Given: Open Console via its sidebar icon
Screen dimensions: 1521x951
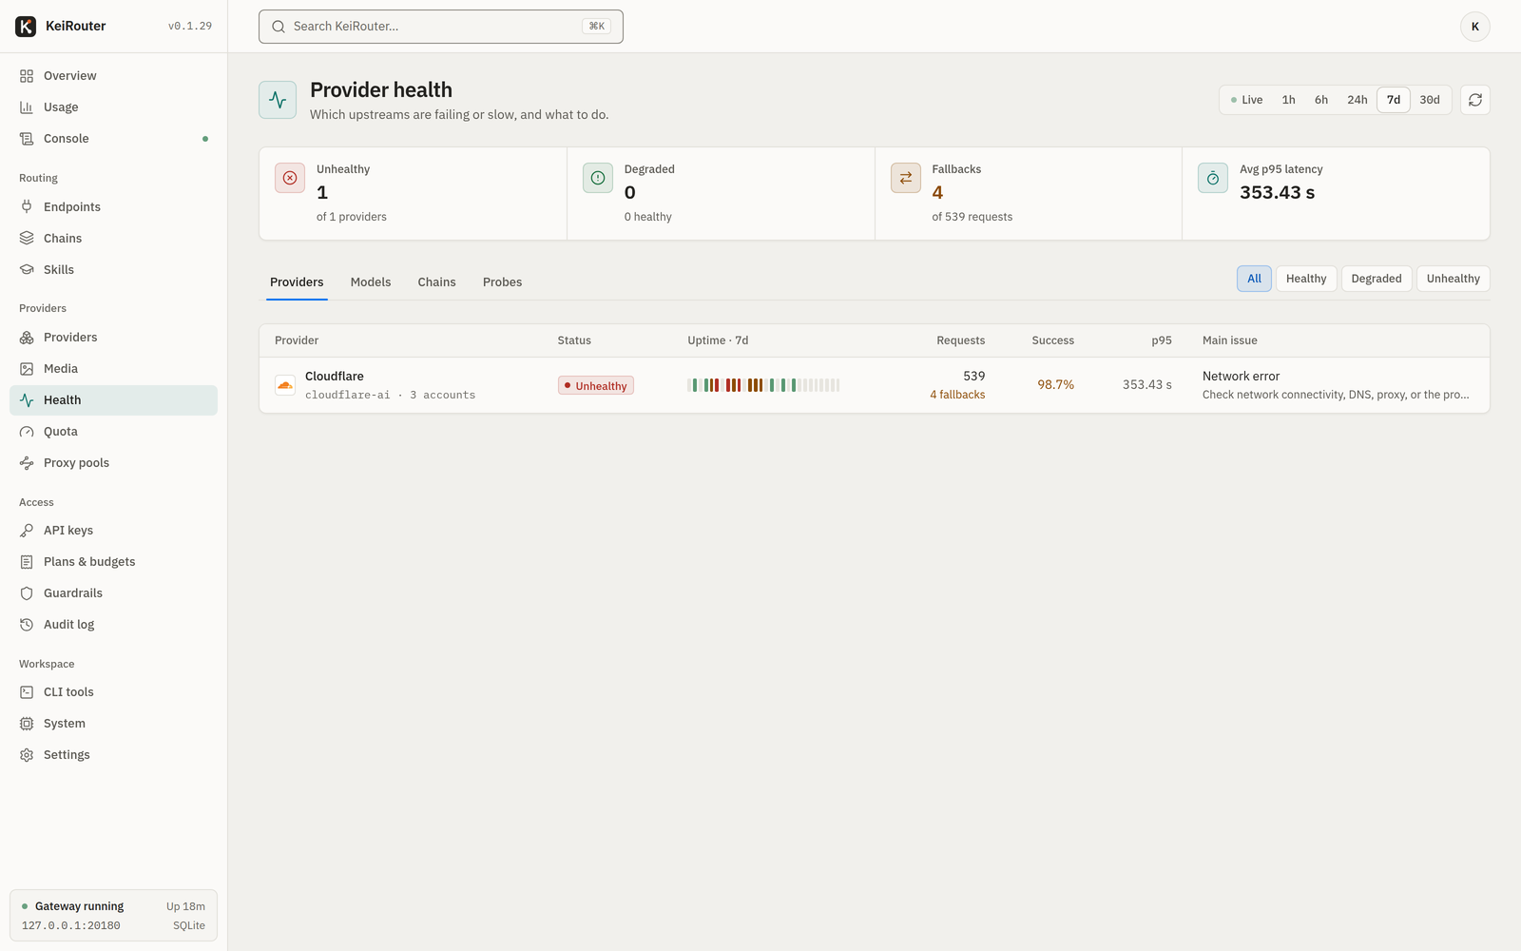Looking at the screenshot, I should point(27,139).
